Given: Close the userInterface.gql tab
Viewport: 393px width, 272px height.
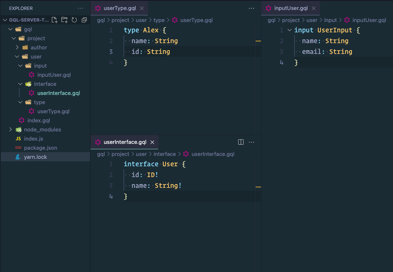Looking at the screenshot, I should pos(152,142).
